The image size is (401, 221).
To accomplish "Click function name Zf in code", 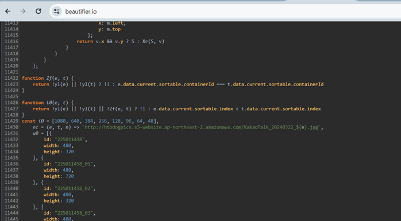I will [49, 78].
